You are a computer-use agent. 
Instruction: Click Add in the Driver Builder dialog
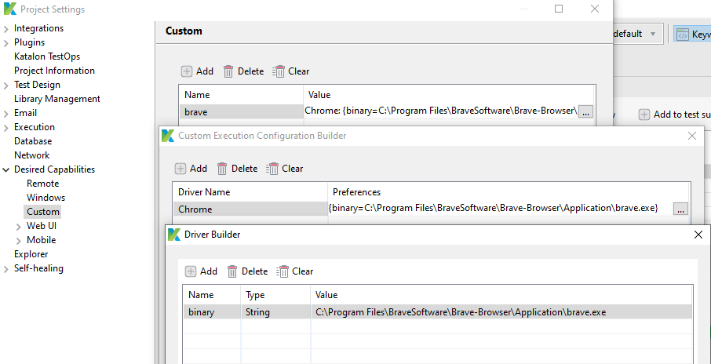[x=202, y=271]
